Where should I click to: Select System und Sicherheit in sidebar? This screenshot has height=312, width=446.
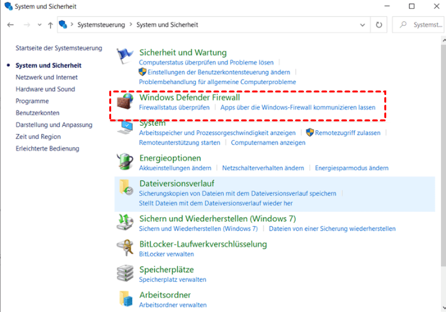click(x=48, y=65)
